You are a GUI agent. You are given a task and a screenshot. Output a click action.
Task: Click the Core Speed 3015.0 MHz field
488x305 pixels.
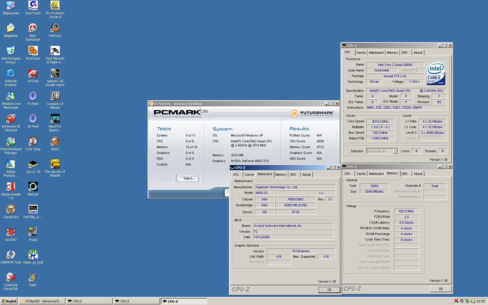pos(380,121)
